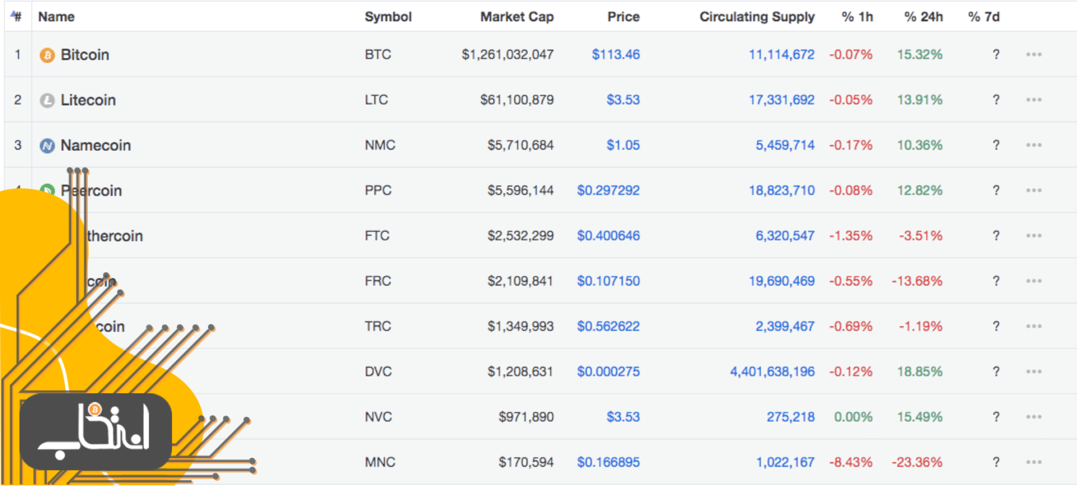Open the more options menu for PPC row
Image resolution: width=1077 pixels, height=486 pixels.
click(1034, 191)
